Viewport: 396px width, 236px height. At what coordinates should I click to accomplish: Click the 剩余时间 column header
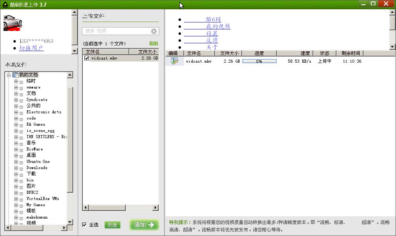(x=350, y=53)
